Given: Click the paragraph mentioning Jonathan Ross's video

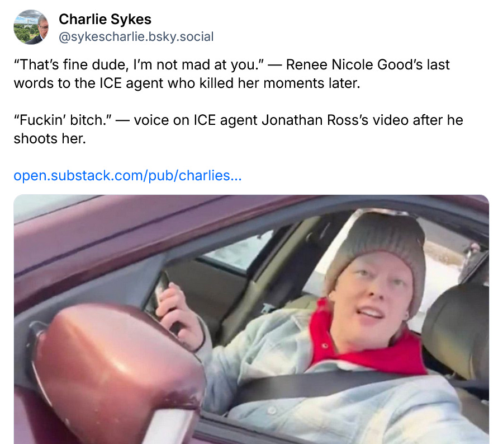Looking at the screenshot, I should pos(238,129).
